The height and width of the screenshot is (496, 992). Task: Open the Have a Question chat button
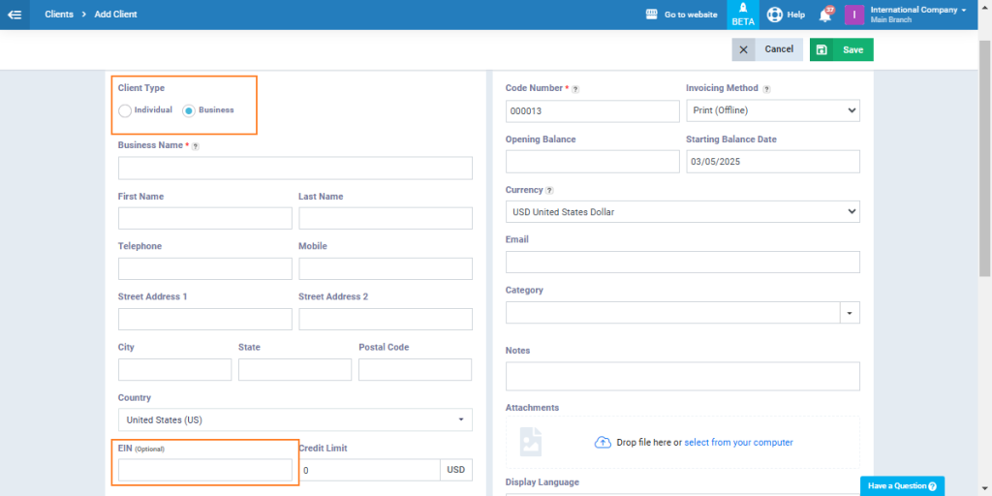click(902, 486)
